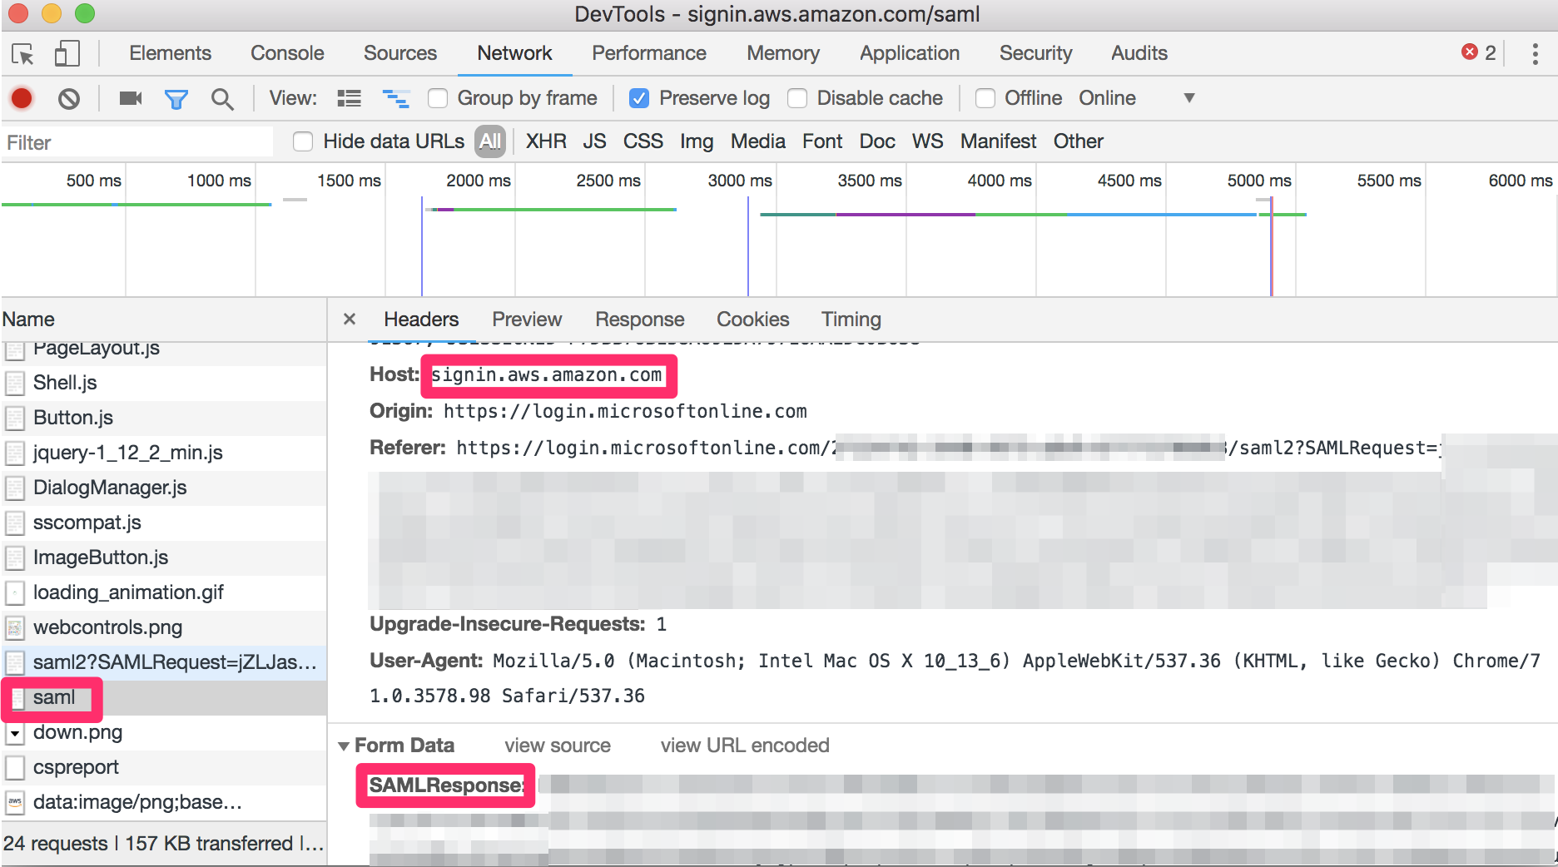Go to the Performance tab
This screenshot has width=1558, height=867.
(649, 53)
